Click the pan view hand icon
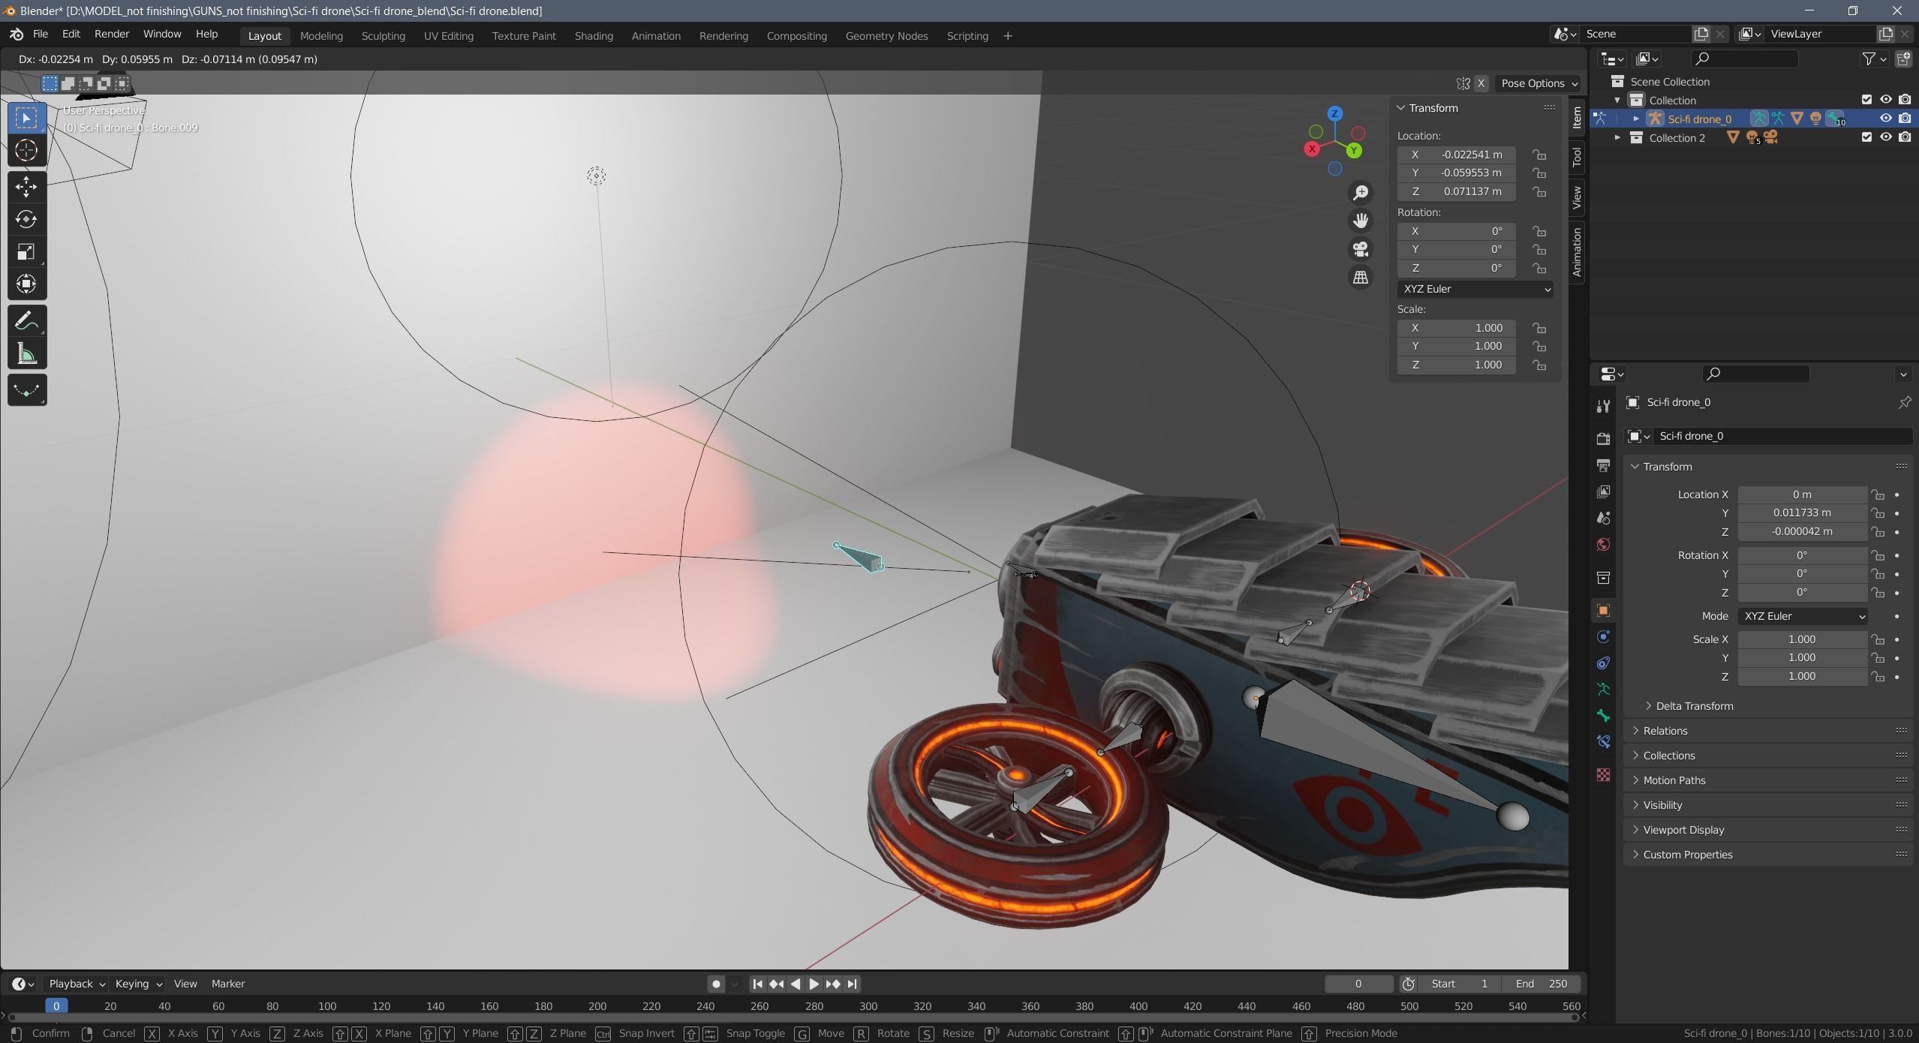The width and height of the screenshot is (1919, 1043). tap(1361, 221)
